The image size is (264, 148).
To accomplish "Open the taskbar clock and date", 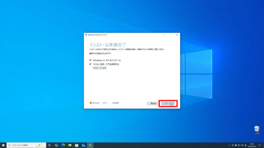I will click(252, 145).
